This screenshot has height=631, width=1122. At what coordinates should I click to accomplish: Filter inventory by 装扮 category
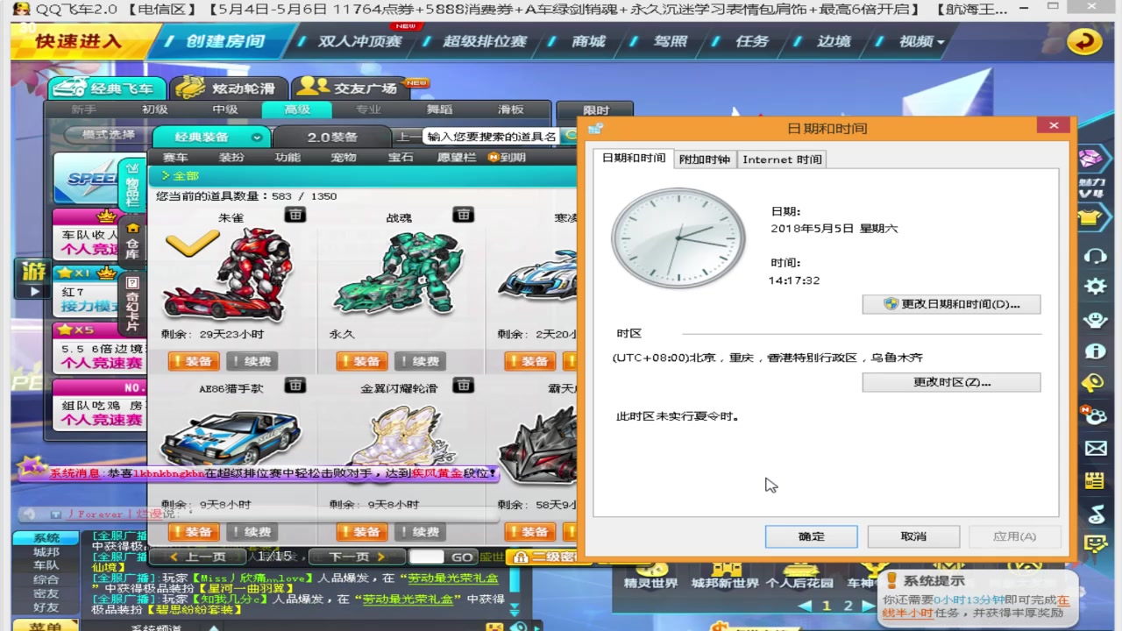pos(231,158)
